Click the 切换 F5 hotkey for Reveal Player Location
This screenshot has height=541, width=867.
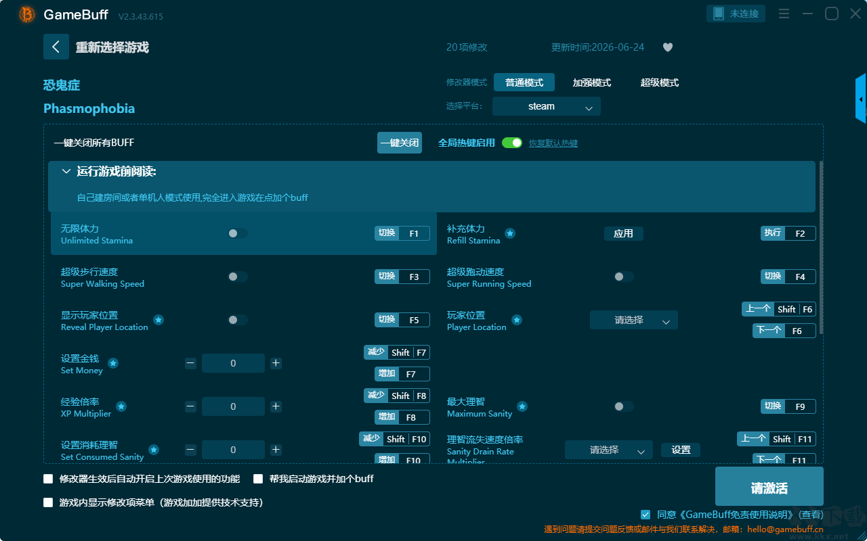(402, 320)
